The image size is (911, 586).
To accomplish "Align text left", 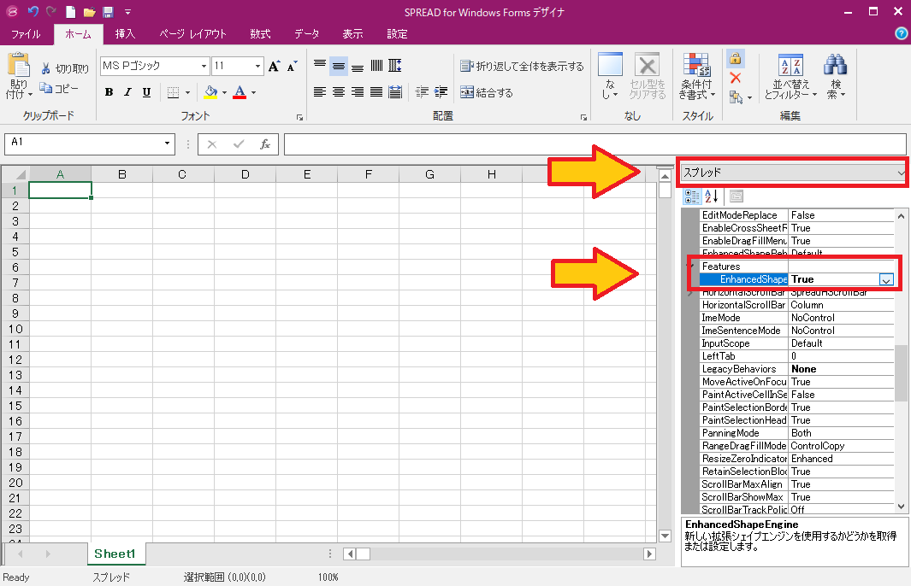I will click(320, 91).
